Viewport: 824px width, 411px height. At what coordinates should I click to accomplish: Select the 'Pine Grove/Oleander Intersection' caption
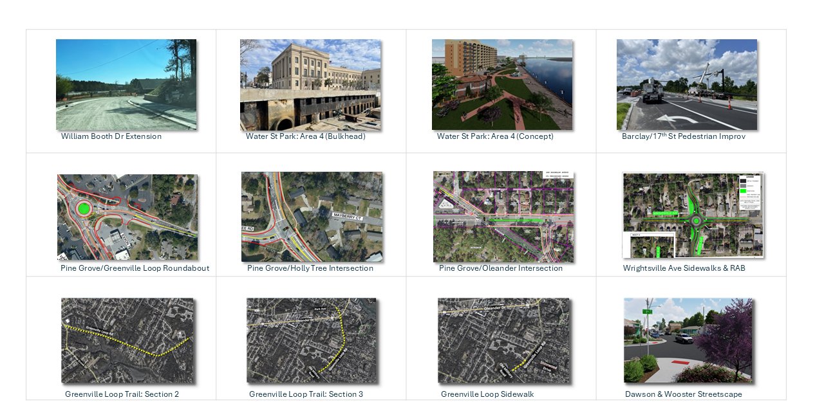(x=501, y=268)
